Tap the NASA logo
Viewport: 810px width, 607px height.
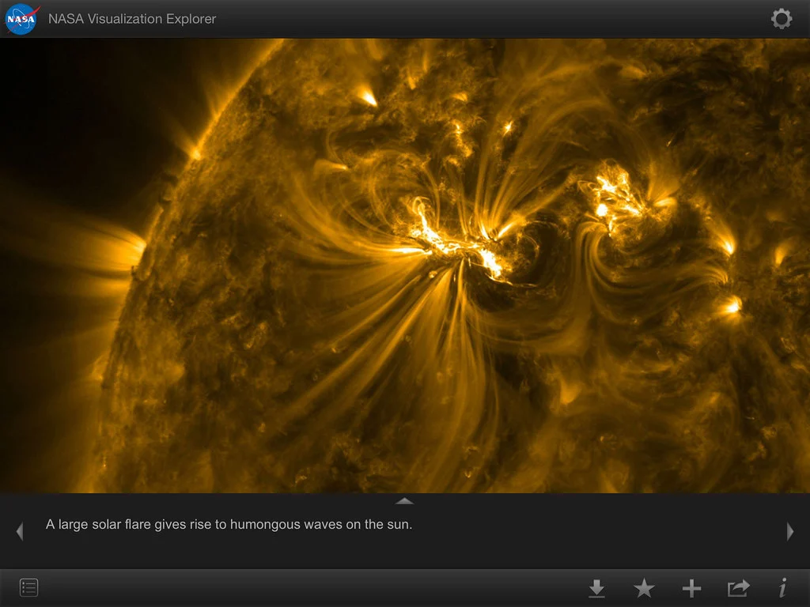(21, 19)
